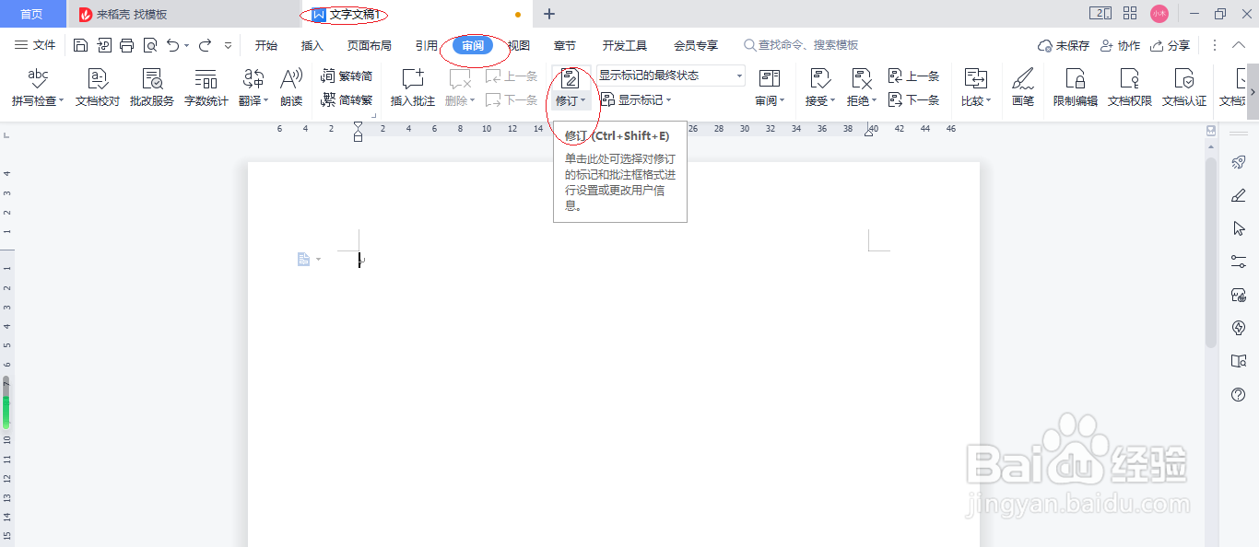Select the pen annotation tool (画笔)
This screenshot has width=1259, height=547.
tap(1024, 87)
